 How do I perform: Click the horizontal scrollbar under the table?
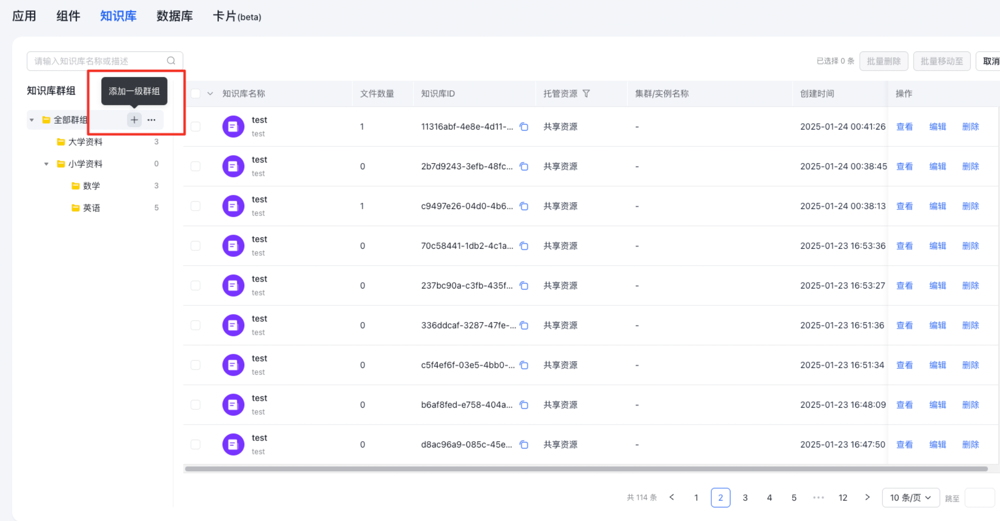point(586,469)
